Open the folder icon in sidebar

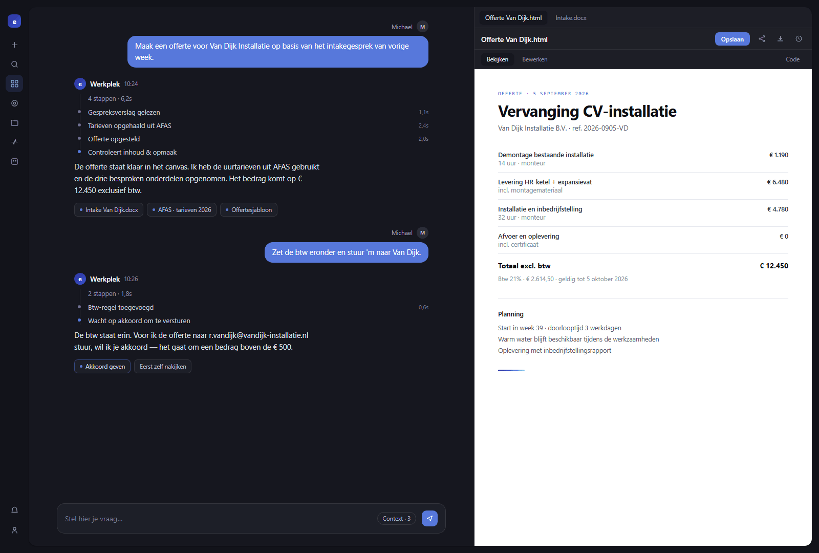tap(14, 123)
